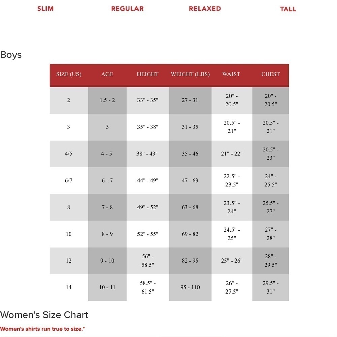This screenshot has height=337, width=337.
Task: Select the HEIGHT column header
Action: point(148,74)
